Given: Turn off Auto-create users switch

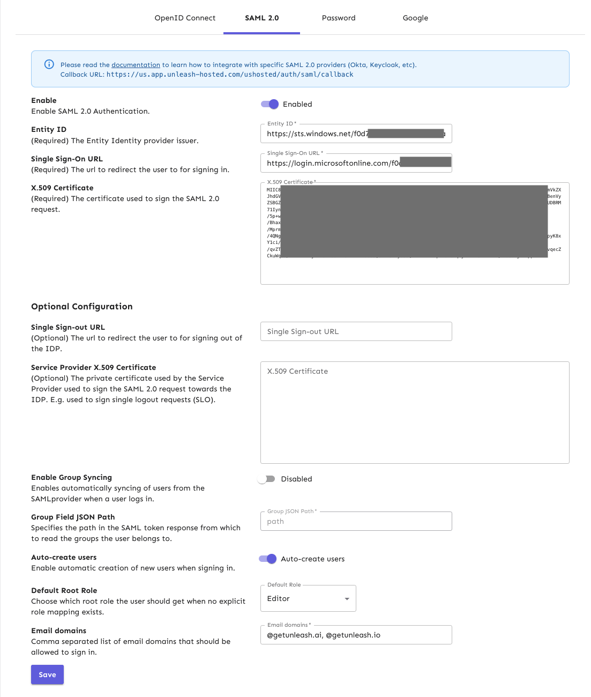Looking at the screenshot, I should point(268,559).
